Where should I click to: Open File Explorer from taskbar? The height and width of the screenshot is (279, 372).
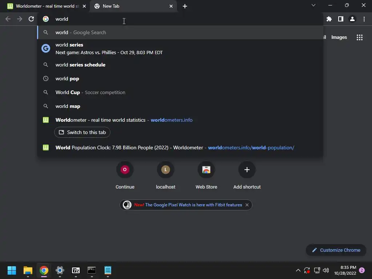[28, 270]
